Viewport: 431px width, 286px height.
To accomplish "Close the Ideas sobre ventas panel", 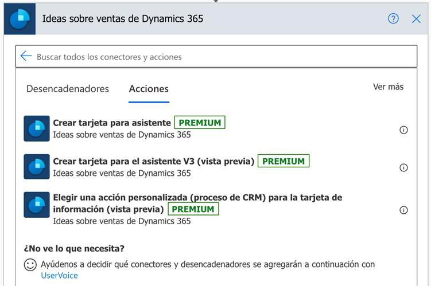I will [x=416, y=19].
